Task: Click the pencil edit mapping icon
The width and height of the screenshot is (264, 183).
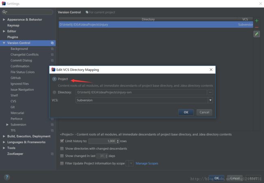Action: tap(257, 34)
